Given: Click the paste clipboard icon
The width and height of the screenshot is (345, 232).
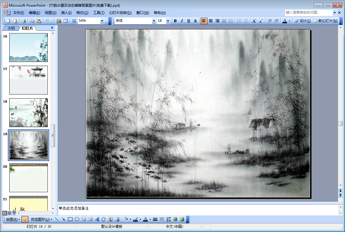Looking at the screenshot, I should click(x=39, y=21).
